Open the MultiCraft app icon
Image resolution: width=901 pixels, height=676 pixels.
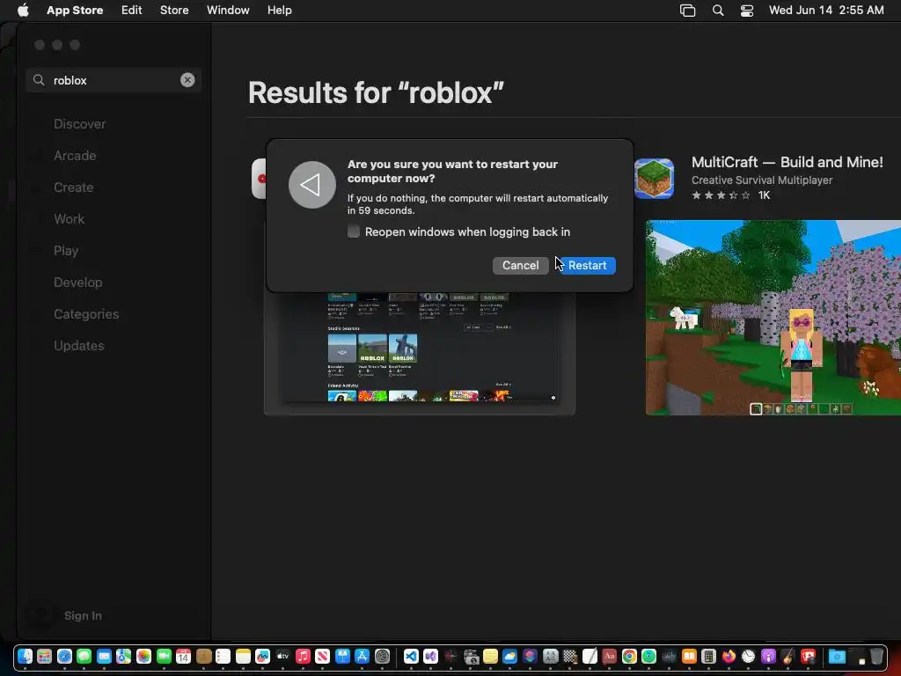654,178
